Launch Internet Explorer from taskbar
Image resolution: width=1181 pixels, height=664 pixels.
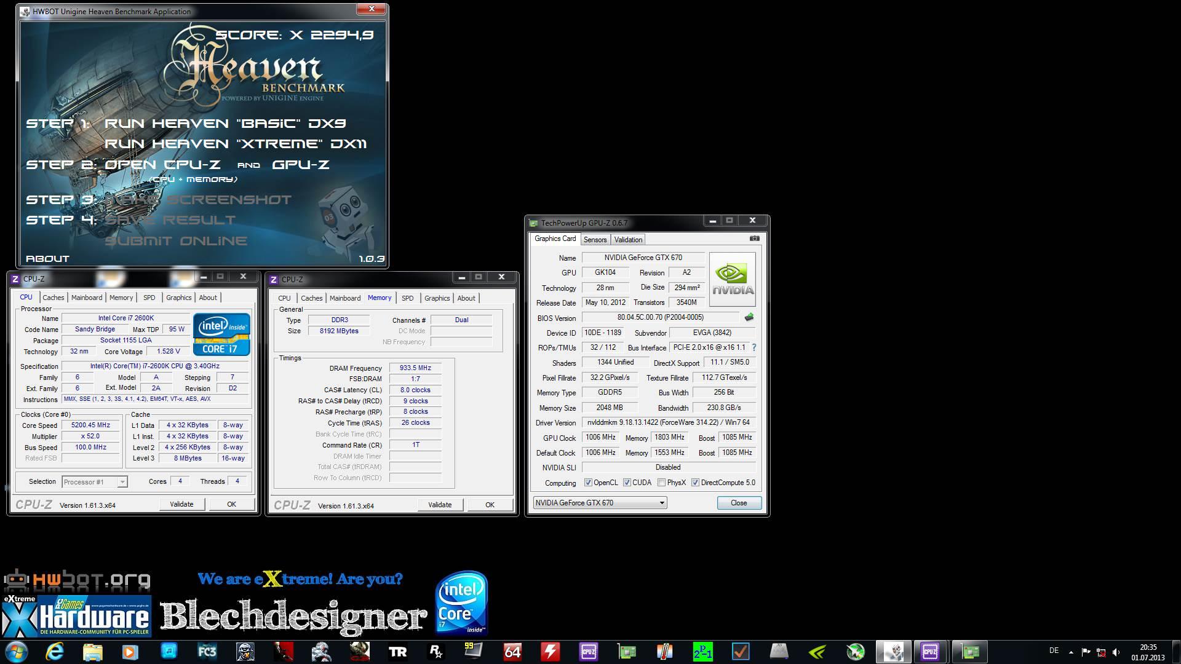[54, 651]
